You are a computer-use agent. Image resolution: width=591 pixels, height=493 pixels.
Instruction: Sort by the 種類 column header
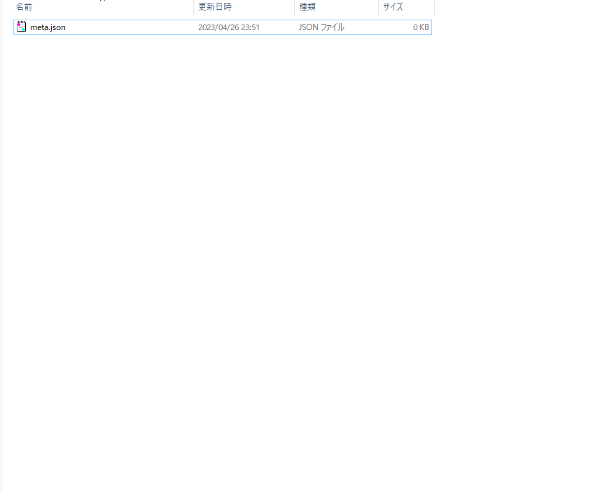click(x=307, y=7)
